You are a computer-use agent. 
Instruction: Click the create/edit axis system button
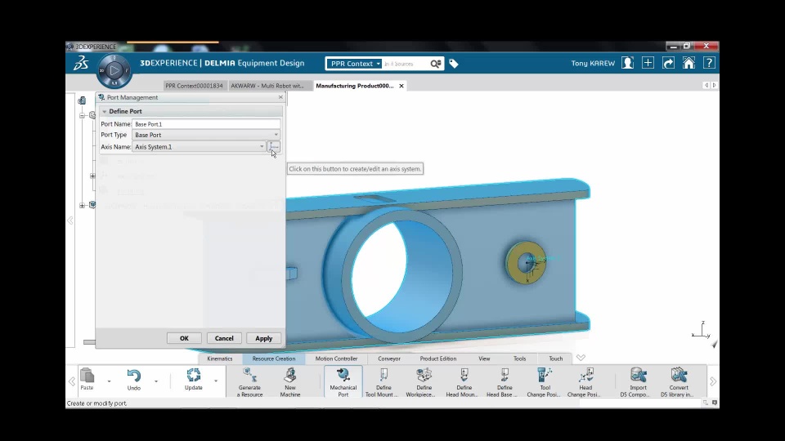point(274,146)
